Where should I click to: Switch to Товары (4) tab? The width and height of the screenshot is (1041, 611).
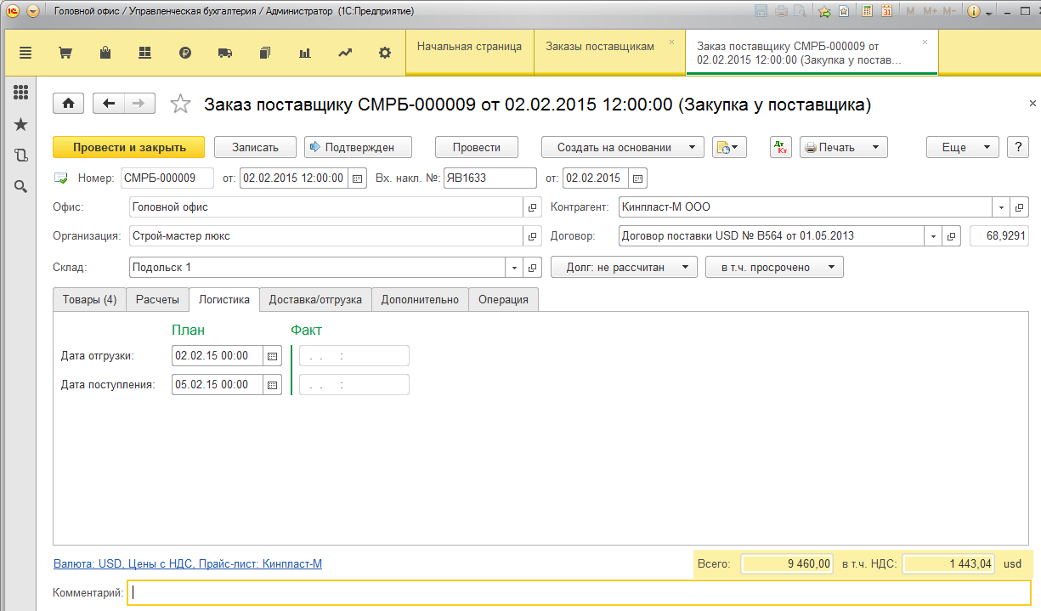[89, 299]
